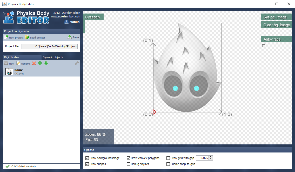Click the Options panel header

187,150
